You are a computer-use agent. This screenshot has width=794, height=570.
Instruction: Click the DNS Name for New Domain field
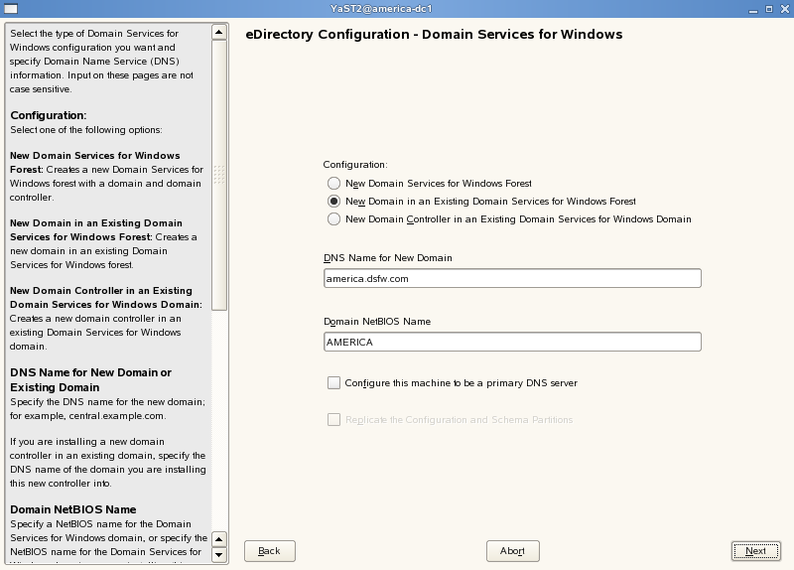(512, 279)
